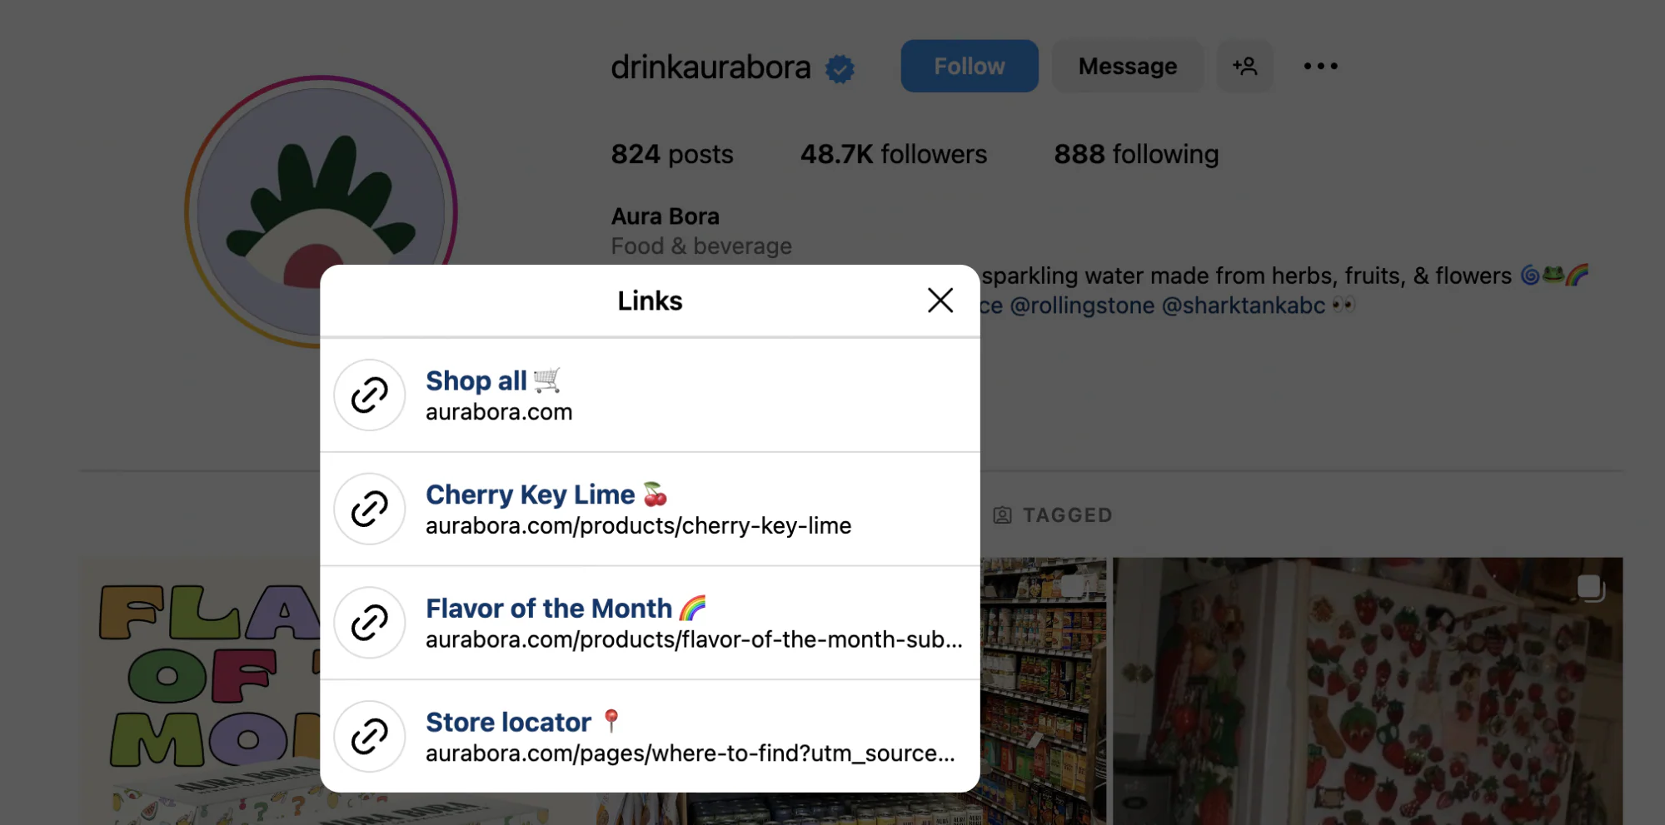Close the Links dialog

point(940,301)
